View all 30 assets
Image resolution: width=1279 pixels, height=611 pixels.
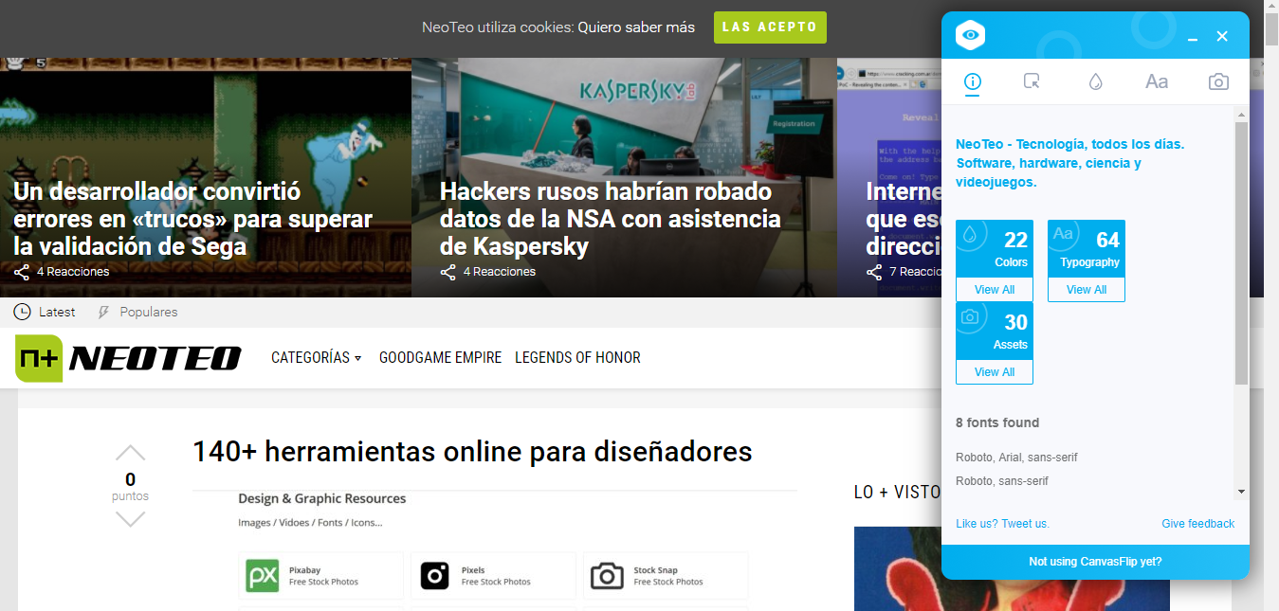[x=995, y=372]
